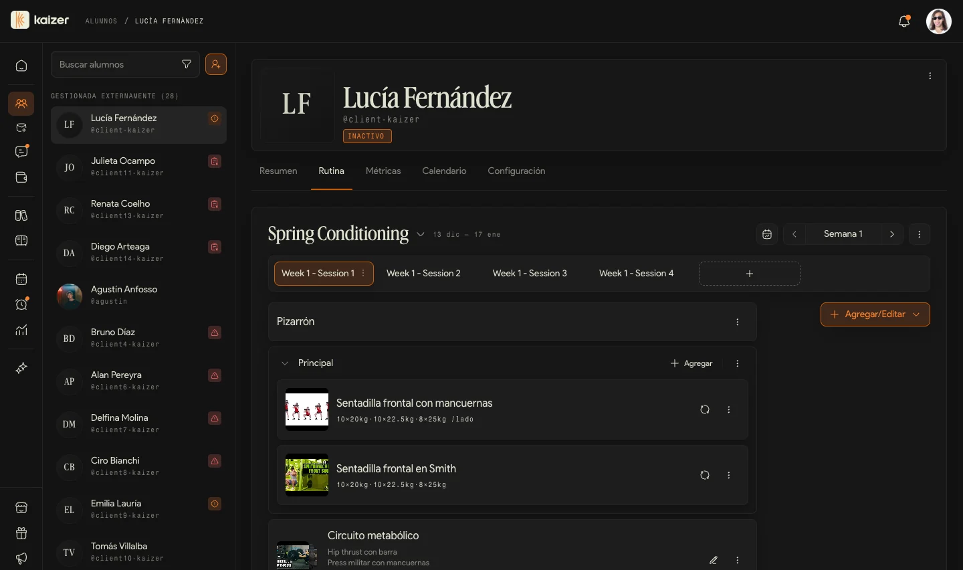The image size is (963, 570).
Task: Open the notifications bell
Action: [x=904, y=21]
